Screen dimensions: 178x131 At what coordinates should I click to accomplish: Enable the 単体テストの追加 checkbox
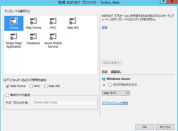(x=7, y=95)
